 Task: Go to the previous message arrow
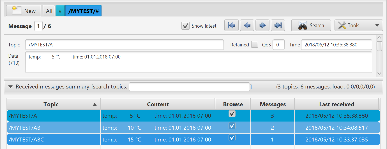pos(247,25)
